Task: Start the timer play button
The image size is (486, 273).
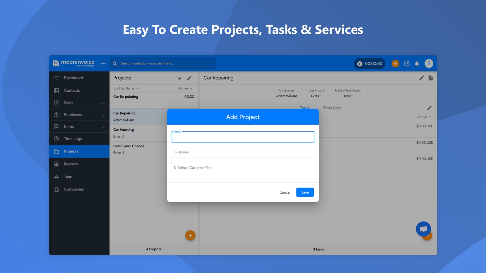Action: tap(360, 64)
